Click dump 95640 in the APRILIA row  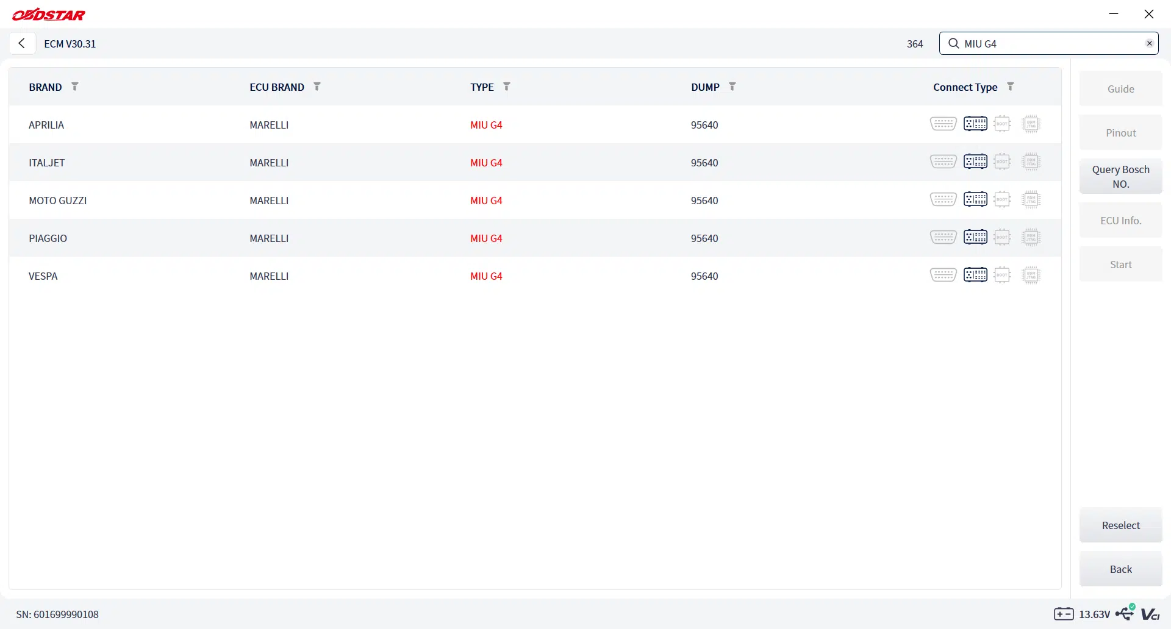(704, 125)
